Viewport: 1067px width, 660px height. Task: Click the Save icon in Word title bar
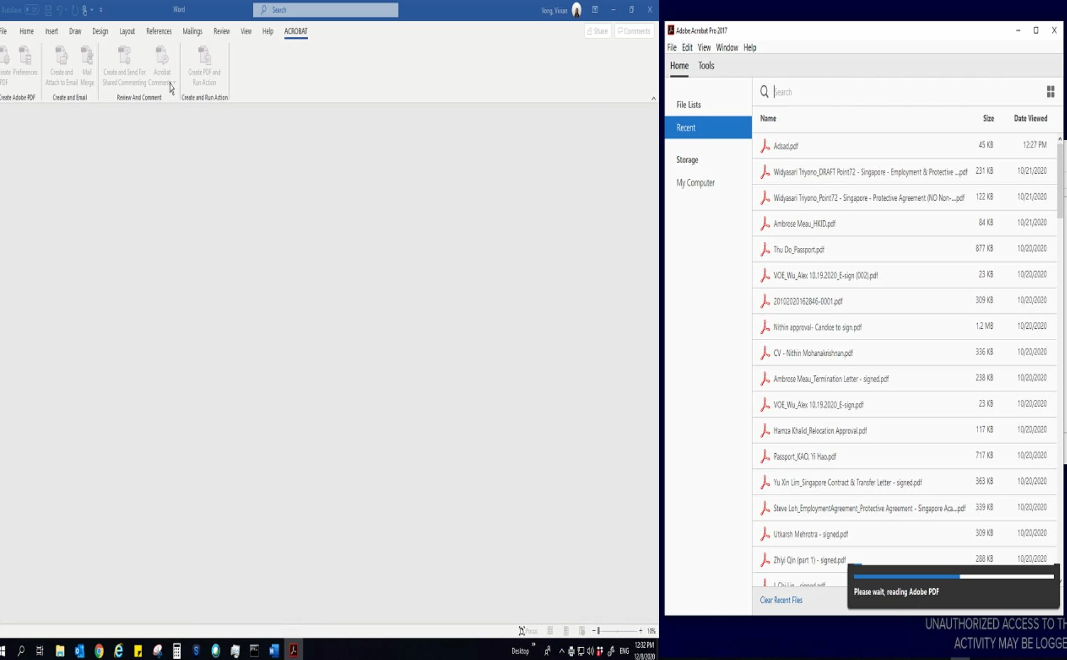48,10
